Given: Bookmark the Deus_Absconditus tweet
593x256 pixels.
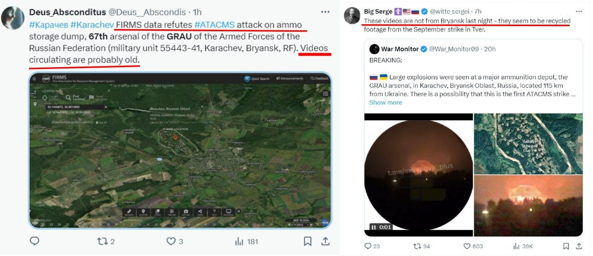Looking at the screenshot, I should [307, 241].
